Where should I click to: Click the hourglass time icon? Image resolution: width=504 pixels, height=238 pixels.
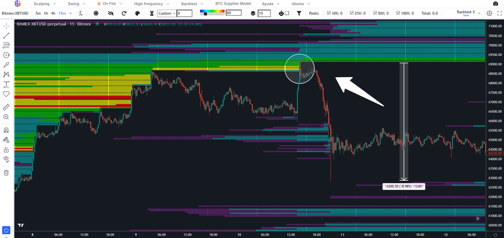[x=152, y=13]
